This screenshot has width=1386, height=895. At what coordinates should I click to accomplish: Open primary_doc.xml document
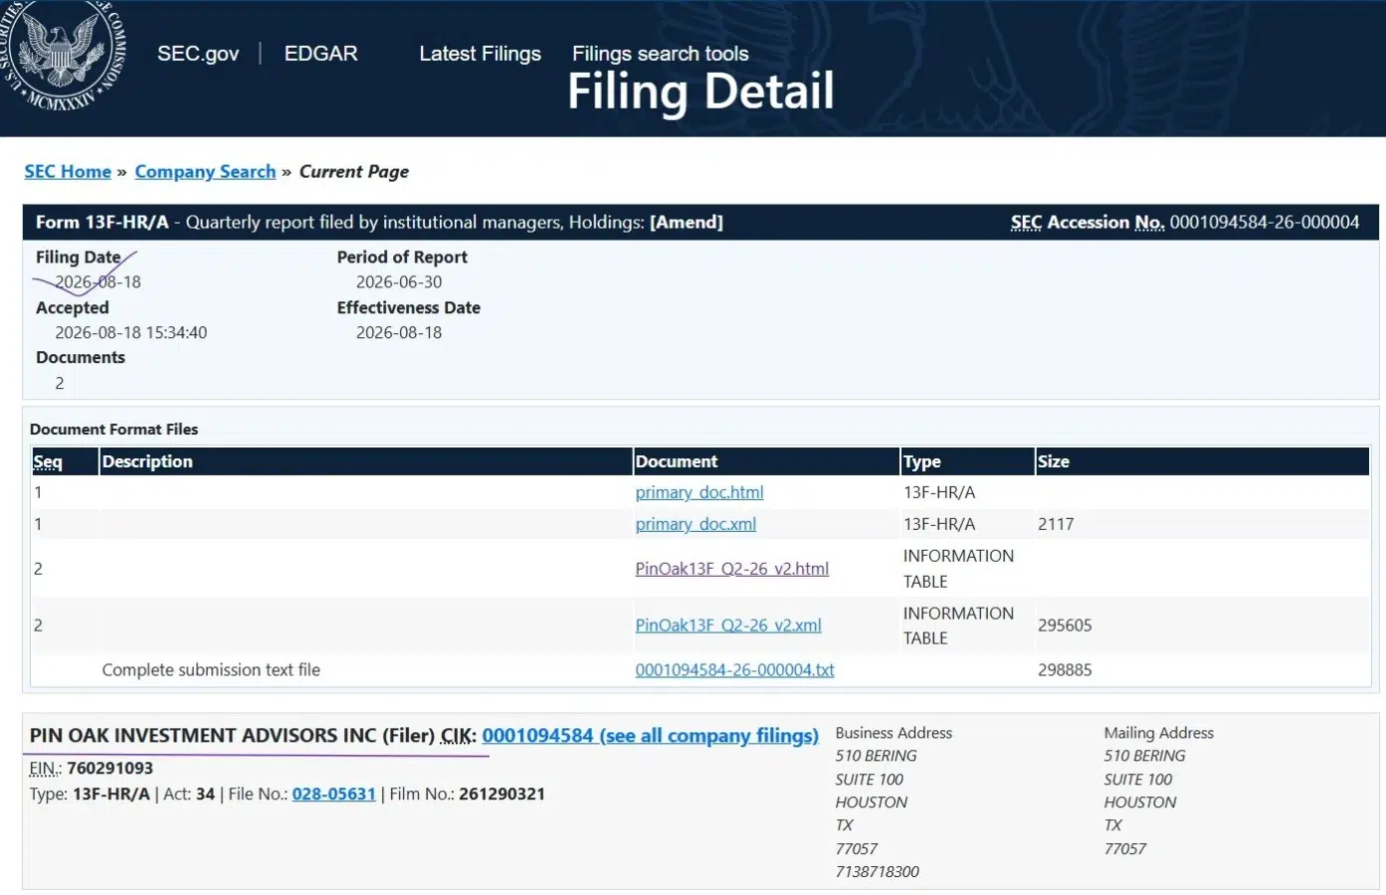(695, 524)
